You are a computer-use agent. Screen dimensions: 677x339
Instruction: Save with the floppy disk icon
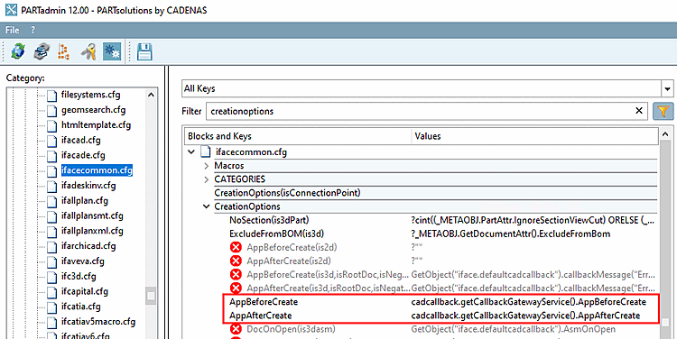144,51
